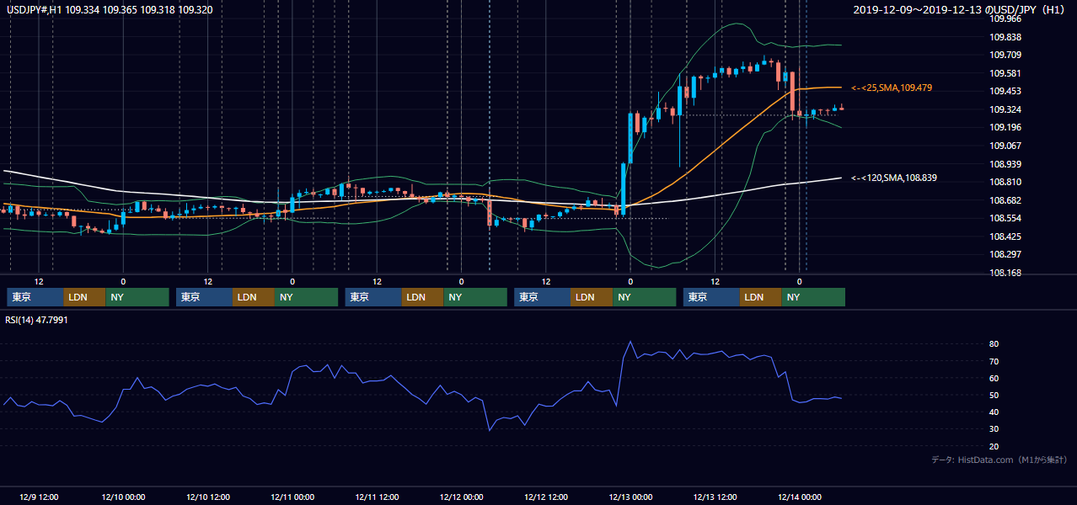The image size is (1077, 505).
Task: Click the 東京 session box above 12/13 12:00
Action: 712,297
